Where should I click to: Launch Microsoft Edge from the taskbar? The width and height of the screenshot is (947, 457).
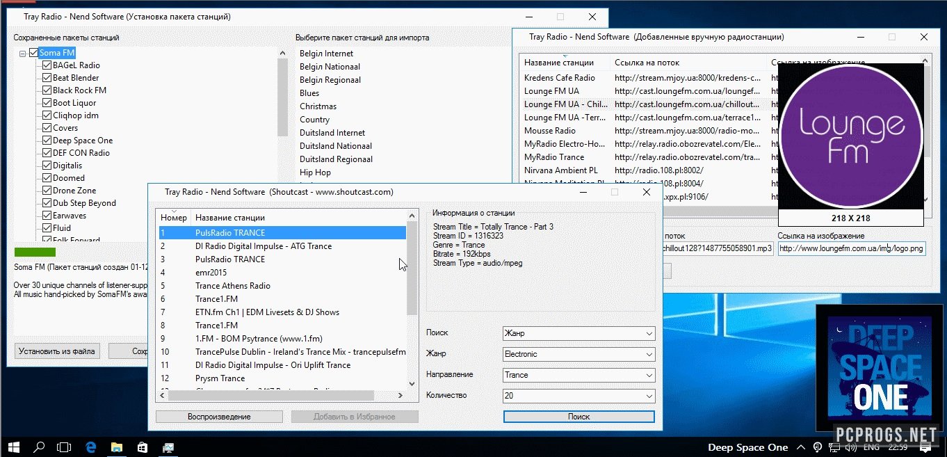90,447
